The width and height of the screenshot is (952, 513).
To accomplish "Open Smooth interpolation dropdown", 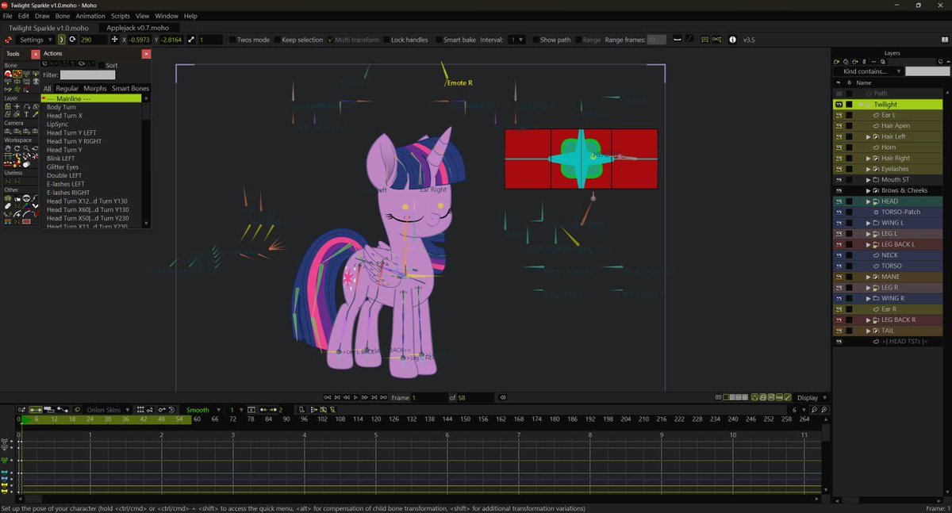I will (x=203, y=410).
